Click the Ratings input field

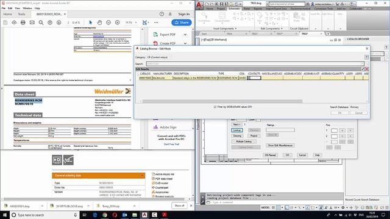tap(280, 130)
